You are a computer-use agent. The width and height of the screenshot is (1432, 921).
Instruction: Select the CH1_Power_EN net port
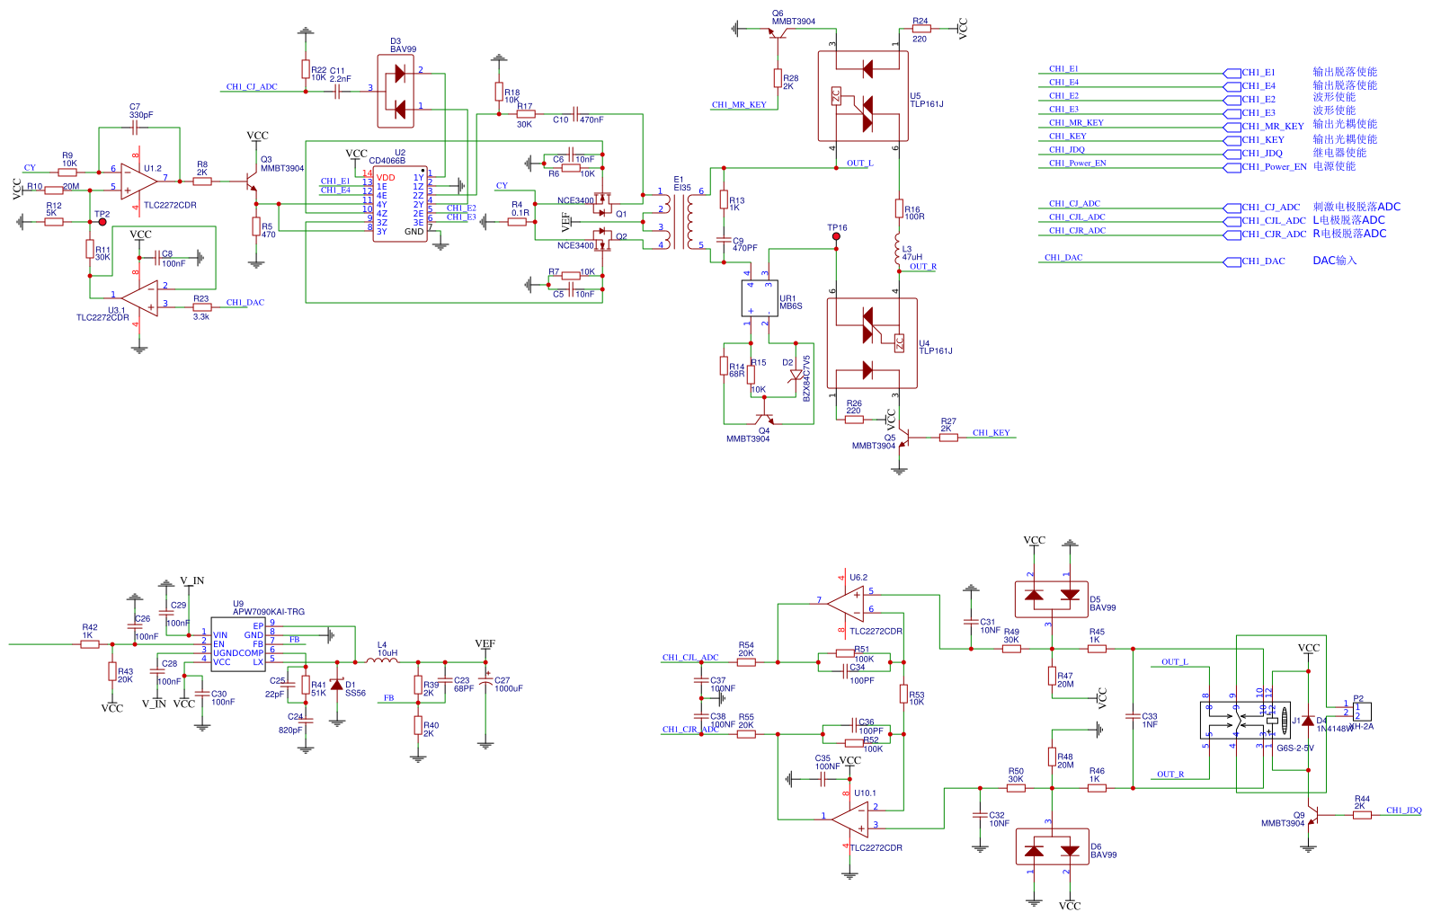click(x=1272, y=167)
